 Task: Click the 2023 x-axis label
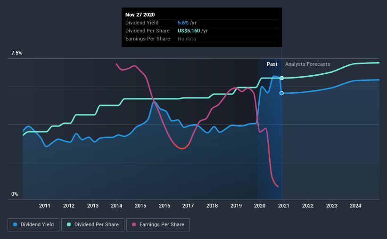[x=332, y=206]
